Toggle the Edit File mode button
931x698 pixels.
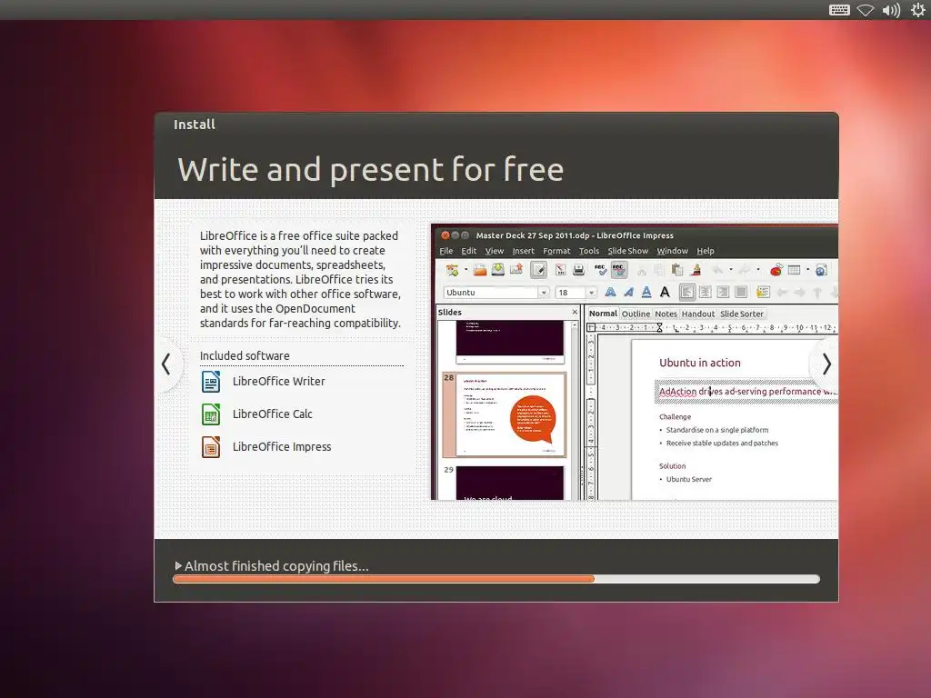(x=538, y=270)
